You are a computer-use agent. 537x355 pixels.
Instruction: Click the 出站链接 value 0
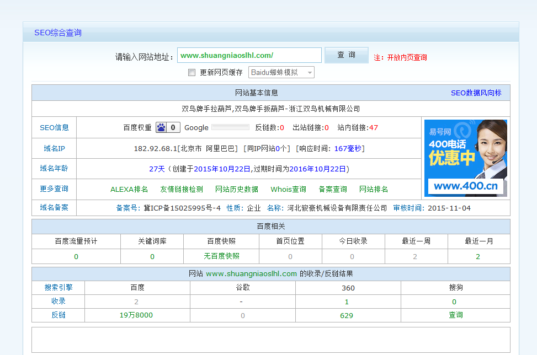click(x=327, y=128)
